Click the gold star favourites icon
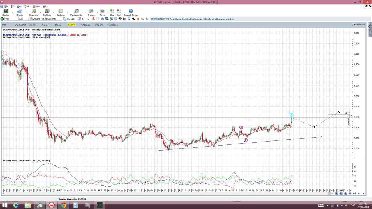The height and width of the screenshot is (209, 372). 138,19
